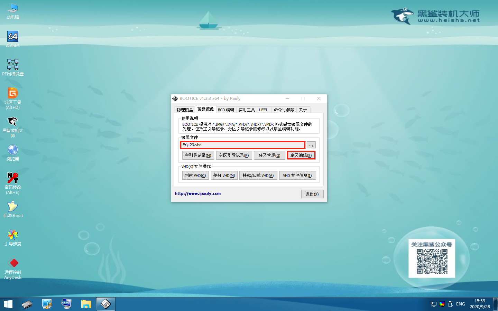Launch the 浏览器 browser
The height and width of the screenshot is (311, 498).
point(13,151)
